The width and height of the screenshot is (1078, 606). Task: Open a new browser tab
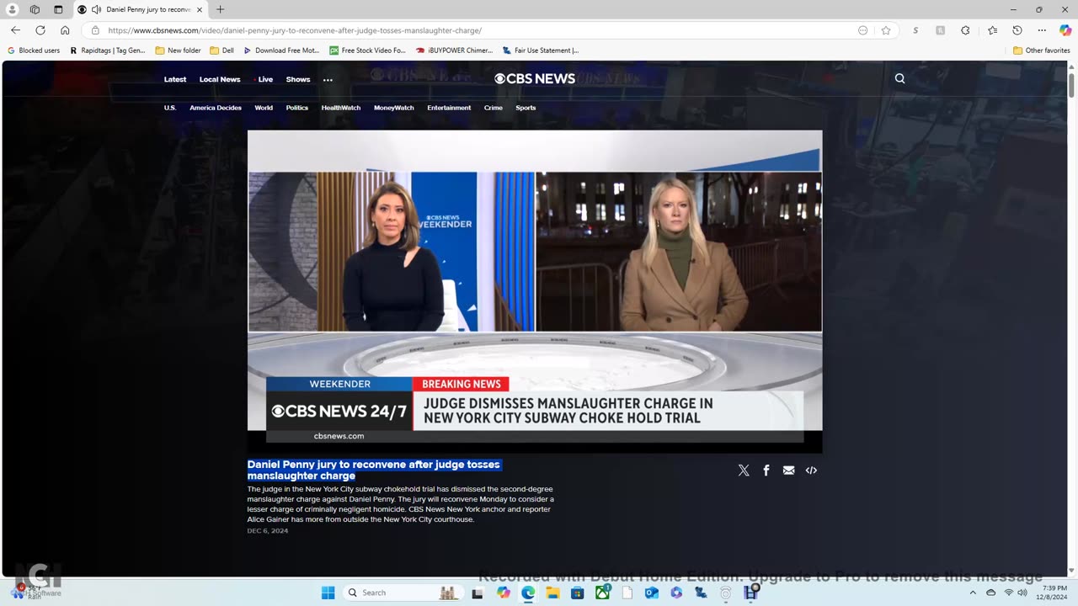220,9
